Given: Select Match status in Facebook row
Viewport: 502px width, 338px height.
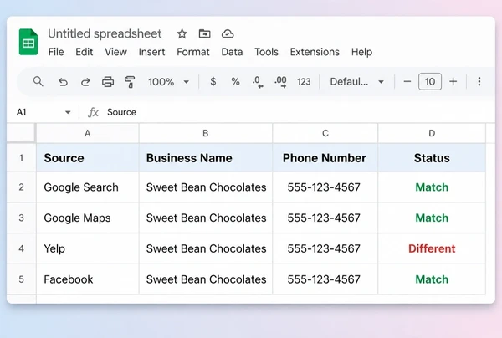Looking at the screenshot, I should pos(432,279).
